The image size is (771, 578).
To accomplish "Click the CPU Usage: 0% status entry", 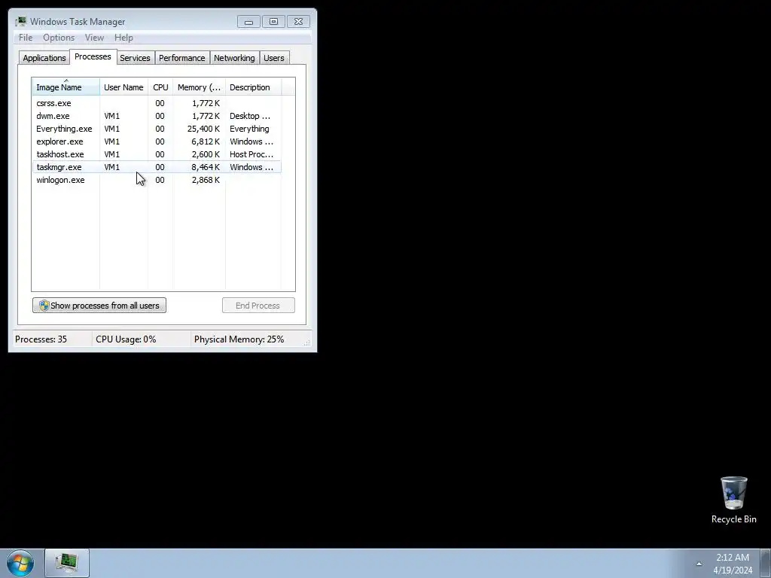I will (x=126, y=339).
